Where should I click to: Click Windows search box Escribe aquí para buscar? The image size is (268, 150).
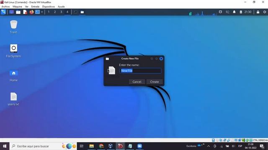[x=43, y=146]
